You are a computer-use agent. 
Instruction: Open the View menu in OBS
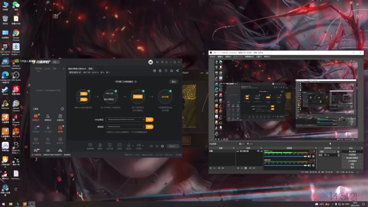(228, 57)
